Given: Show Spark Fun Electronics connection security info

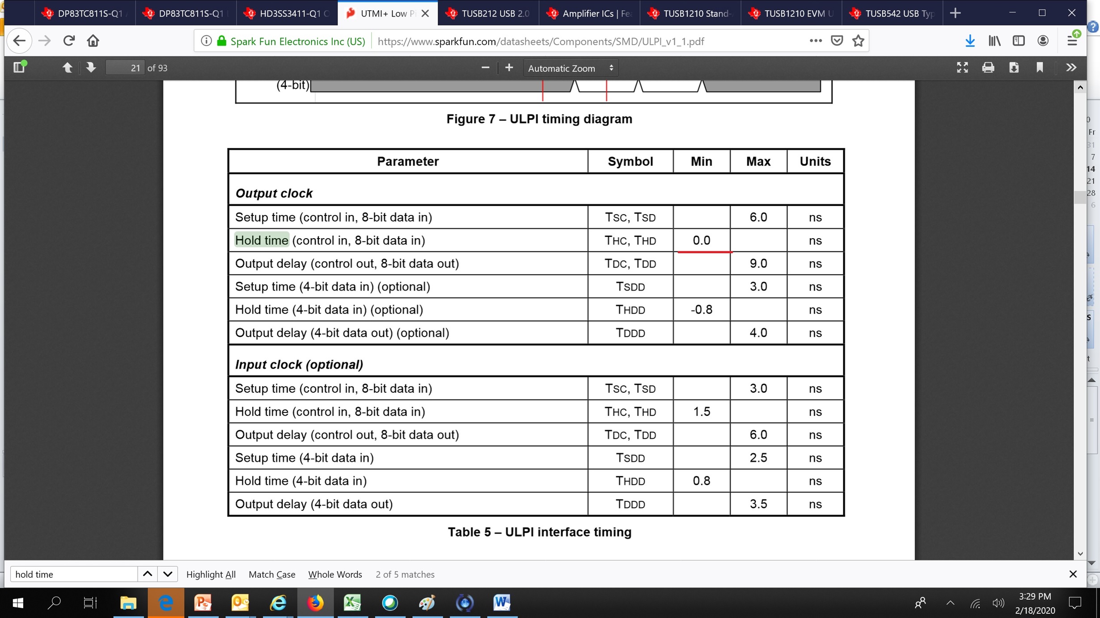Looking at the screenshot, I should click(x=292, y=41).
